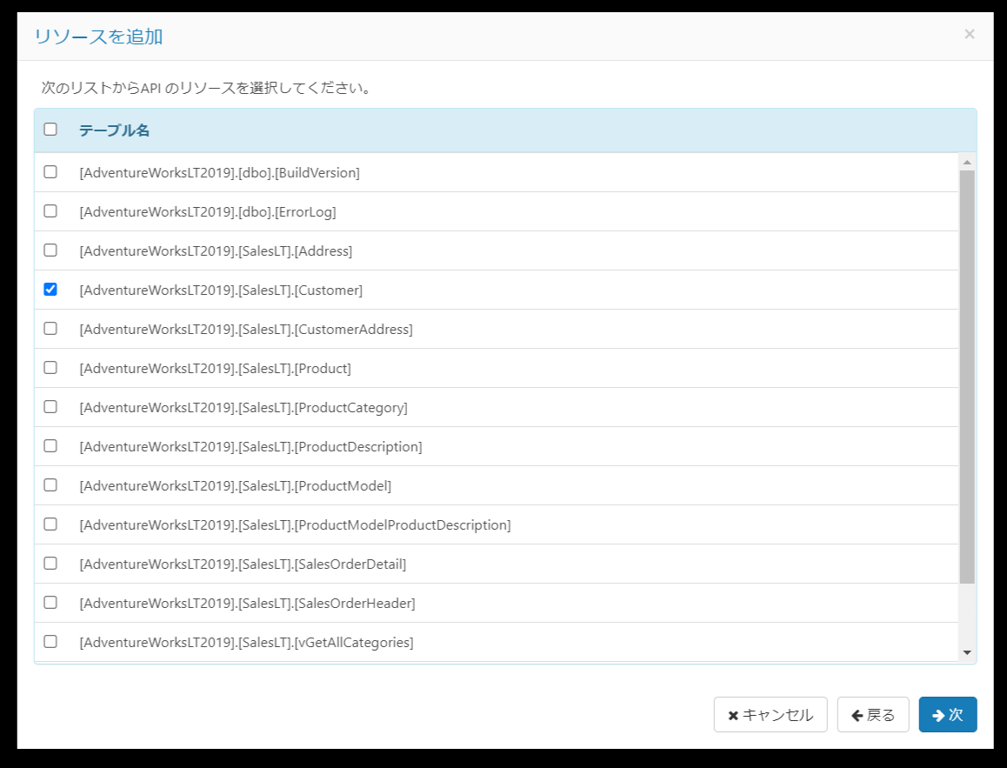Click the キャンセル button
The height and width of the screenshot is (768, 1007).
coord(770,715)
